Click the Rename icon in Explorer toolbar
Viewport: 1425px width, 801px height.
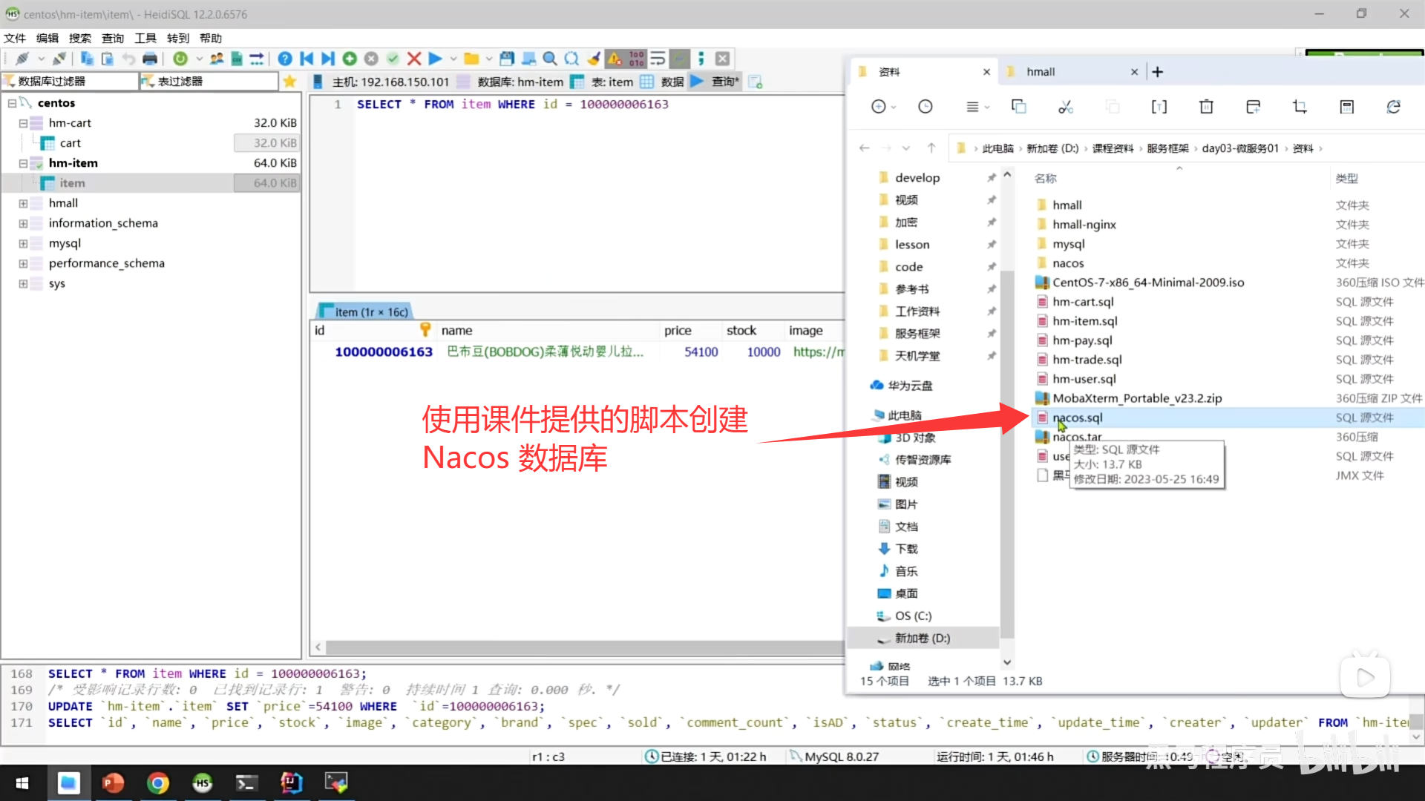pos(1159,106)
